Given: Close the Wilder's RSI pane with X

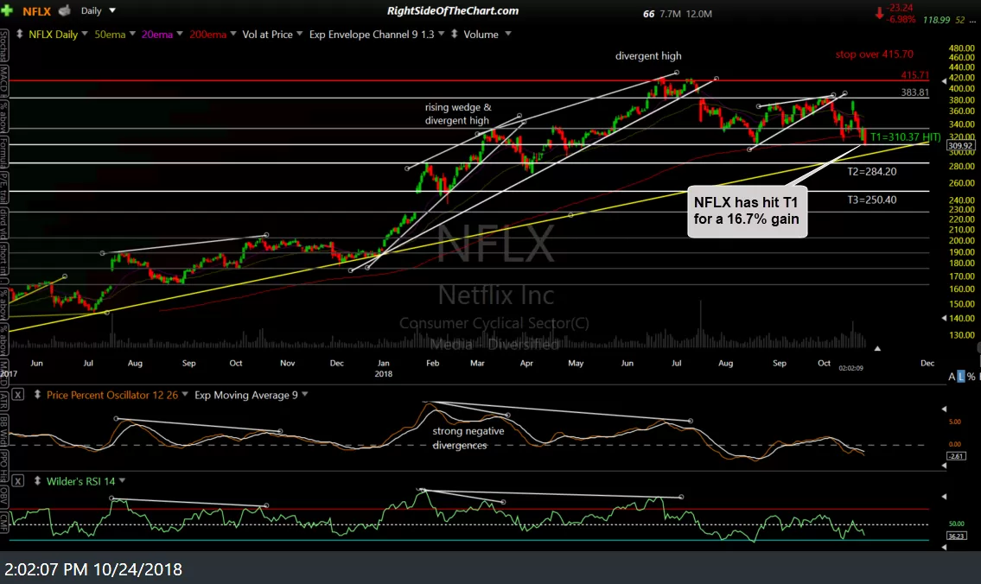Looking at the screenshot, I should 18,481.
